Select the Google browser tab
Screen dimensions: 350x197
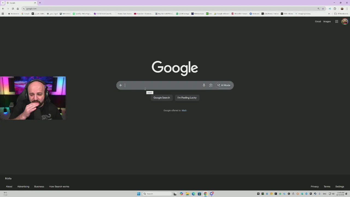[x=21, y=3]
